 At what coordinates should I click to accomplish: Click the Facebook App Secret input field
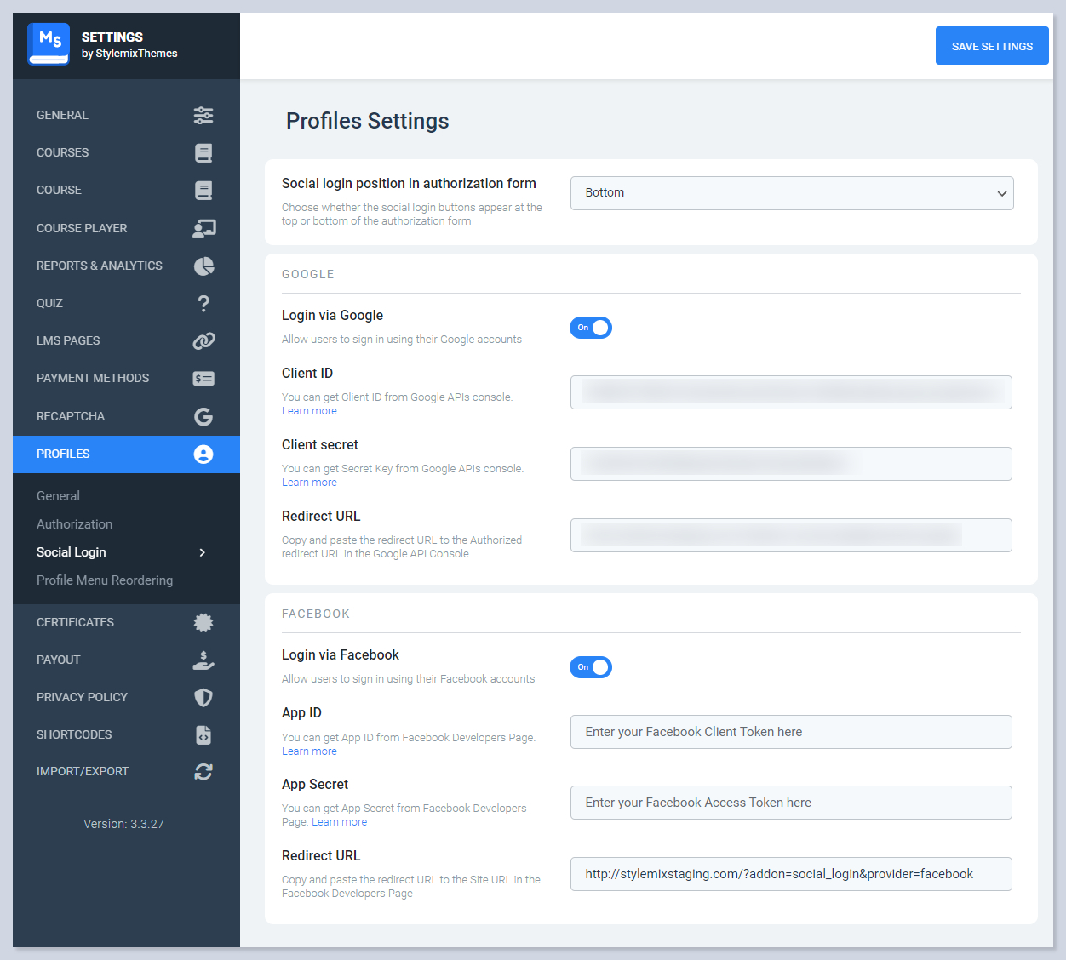coord(791,803)
